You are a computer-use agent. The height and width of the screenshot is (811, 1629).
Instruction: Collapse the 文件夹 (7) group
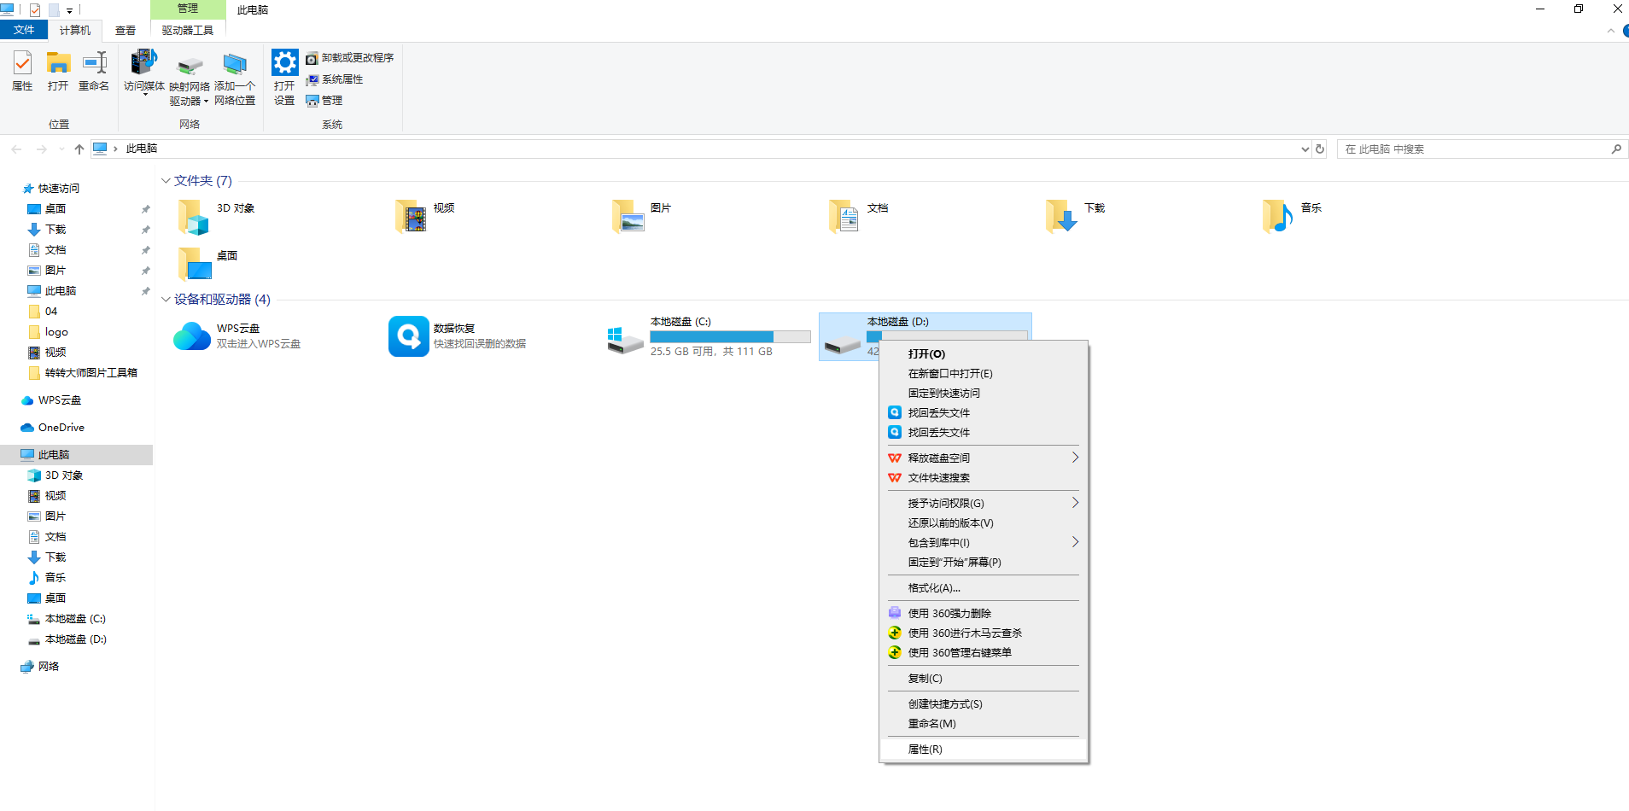pos(166,181)
